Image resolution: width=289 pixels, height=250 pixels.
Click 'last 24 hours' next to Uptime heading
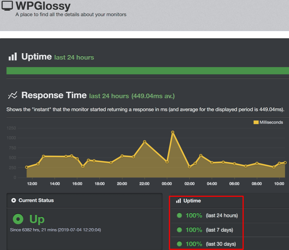tap(74, 57)
